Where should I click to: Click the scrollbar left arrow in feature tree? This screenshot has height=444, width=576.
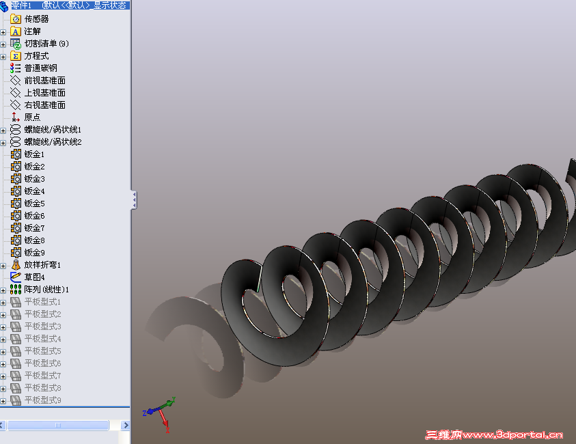pos(2,426)
